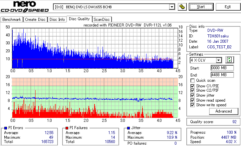Click PI Failures total 10560
This screenshot has height=146, width=241.
tap(110, 142)
